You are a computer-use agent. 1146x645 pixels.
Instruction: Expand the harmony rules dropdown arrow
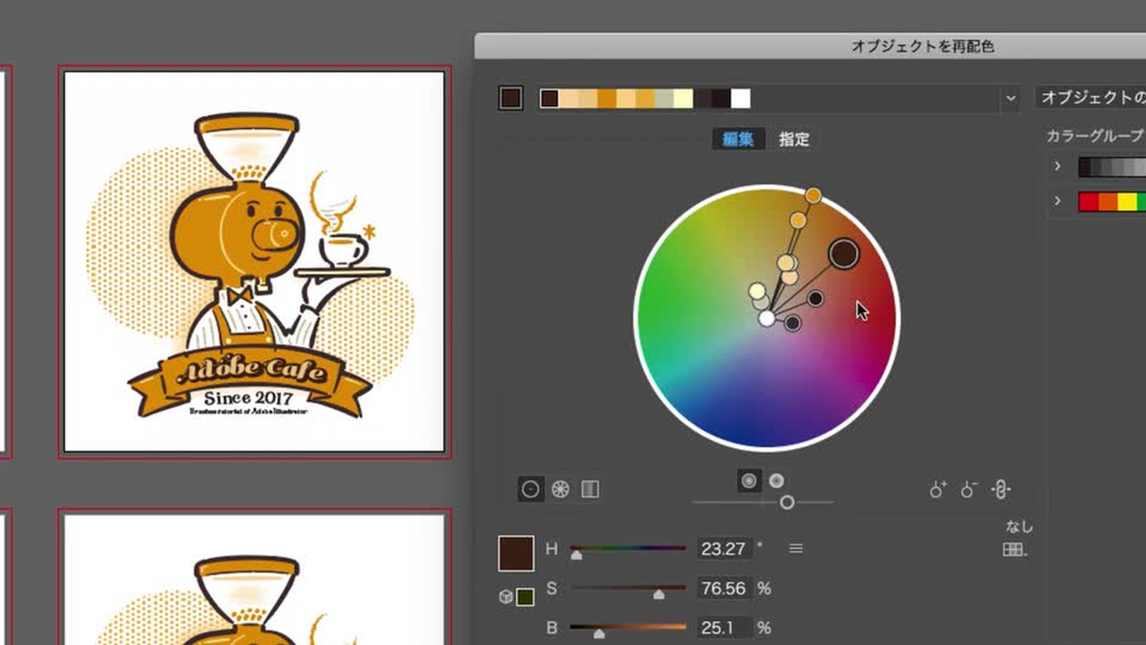pos(1011,98)
